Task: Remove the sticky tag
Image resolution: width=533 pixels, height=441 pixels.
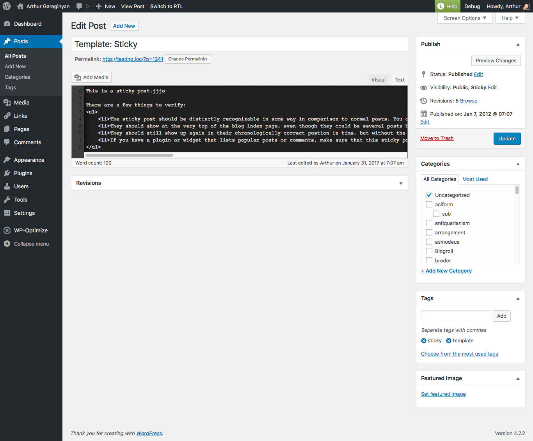Action: point(424,340)
